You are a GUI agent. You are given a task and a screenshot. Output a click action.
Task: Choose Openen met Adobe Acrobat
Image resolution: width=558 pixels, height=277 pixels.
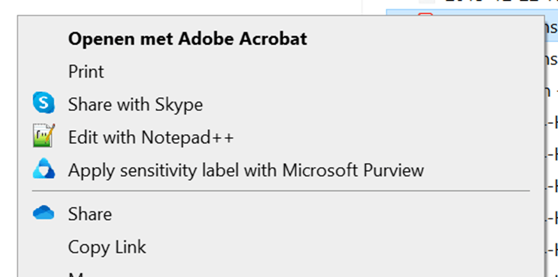pos(187,39)
